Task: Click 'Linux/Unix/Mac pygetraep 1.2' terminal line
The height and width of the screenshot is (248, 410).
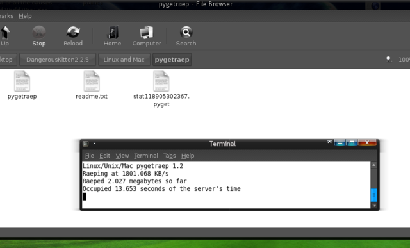Action: (x=133, y=166)
